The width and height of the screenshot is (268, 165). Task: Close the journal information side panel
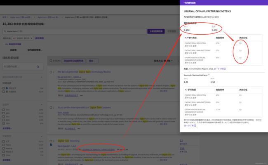pyautogui.click(x=190, y=3)
